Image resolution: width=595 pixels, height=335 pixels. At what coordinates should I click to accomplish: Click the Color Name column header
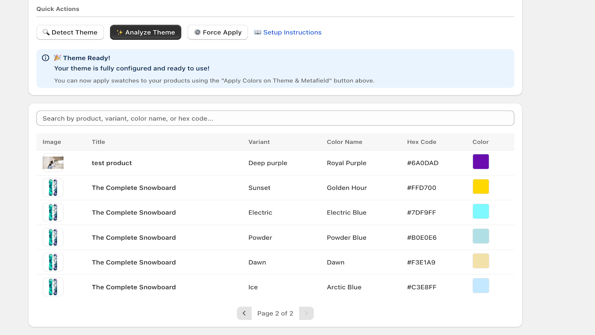[x=344, y=142]
